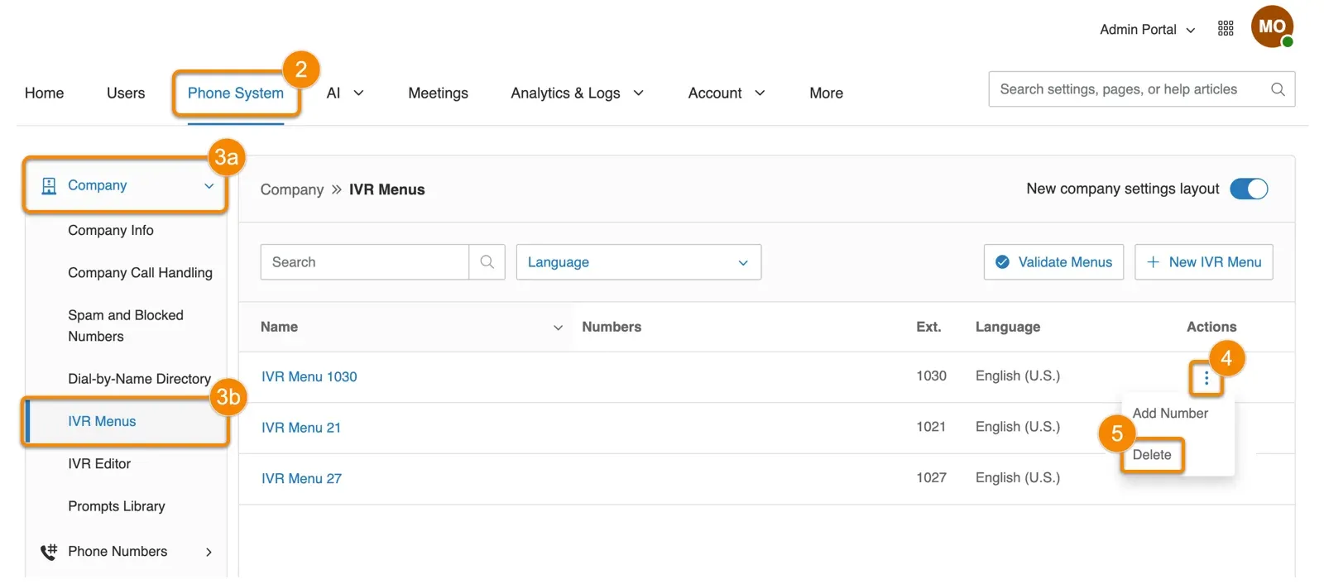
Task: Click the Numbers column header
Action: tap(612, 327)
